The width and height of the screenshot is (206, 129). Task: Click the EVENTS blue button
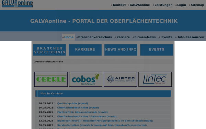(157, 50)
